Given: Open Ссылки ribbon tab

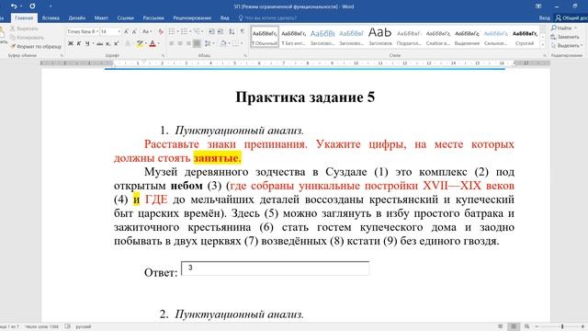Looking at the screenshot, I should coord(125,17).
